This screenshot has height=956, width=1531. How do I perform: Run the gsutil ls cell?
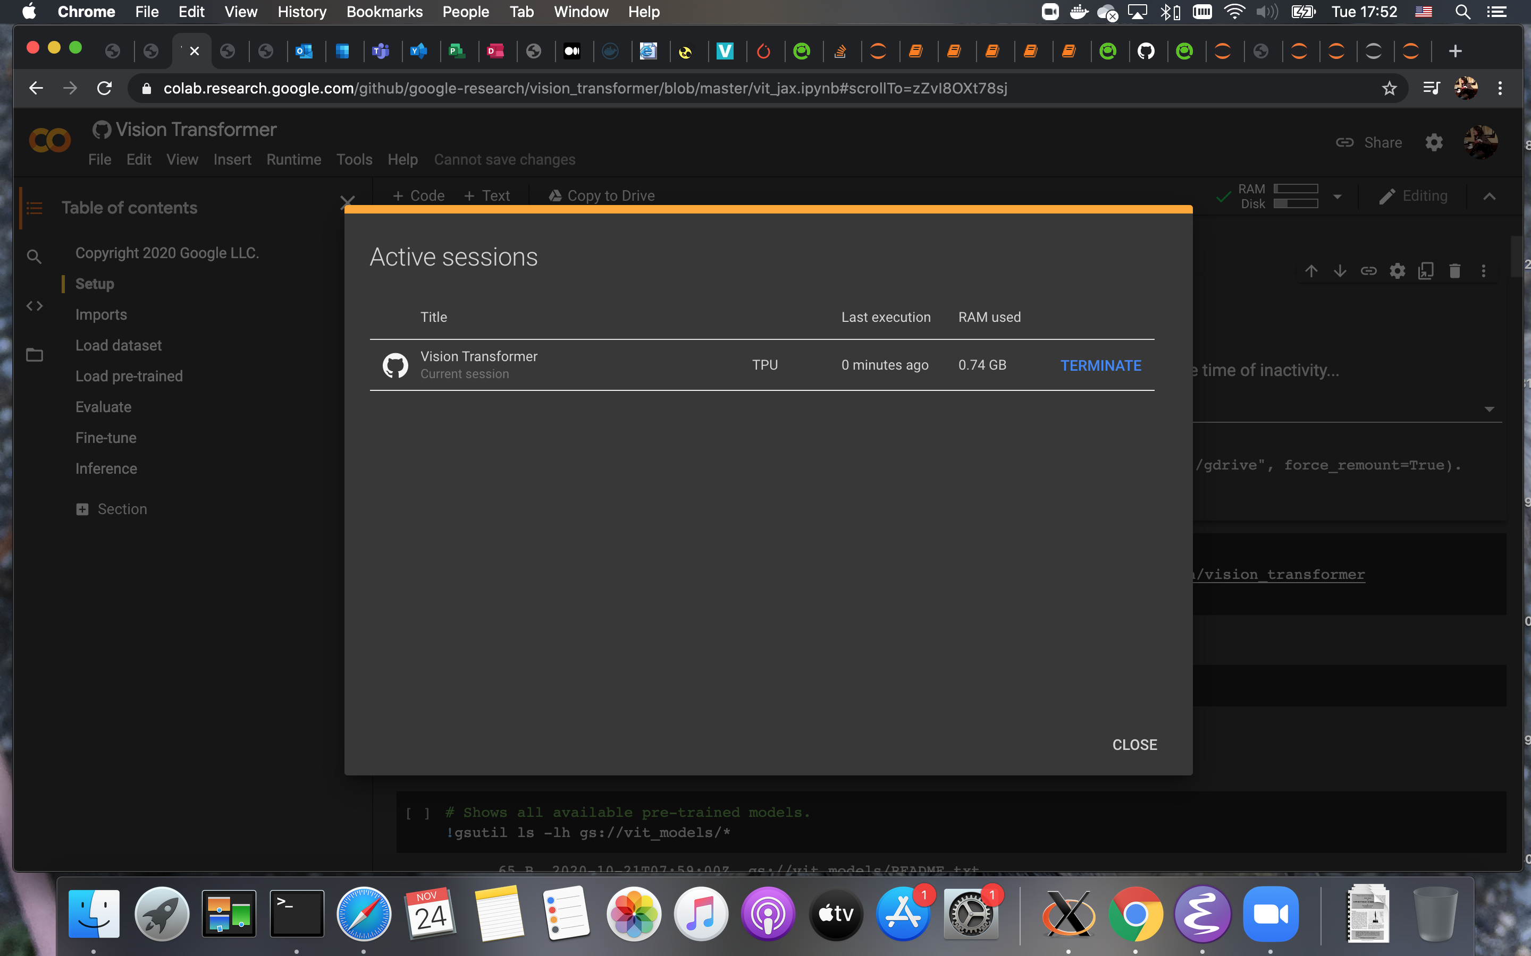click(x=417, y=813)
